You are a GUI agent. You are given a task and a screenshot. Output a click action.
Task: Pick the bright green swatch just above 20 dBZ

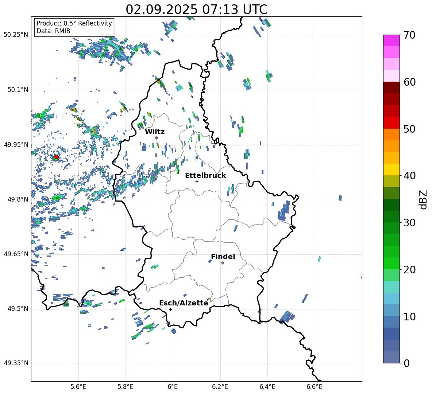tap(391, 263)
